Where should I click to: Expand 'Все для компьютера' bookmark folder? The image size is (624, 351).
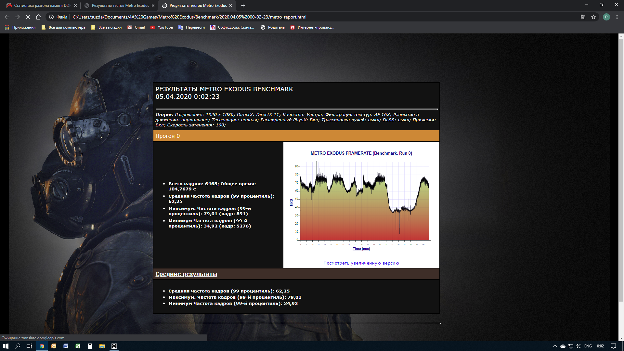click(63, 27)
